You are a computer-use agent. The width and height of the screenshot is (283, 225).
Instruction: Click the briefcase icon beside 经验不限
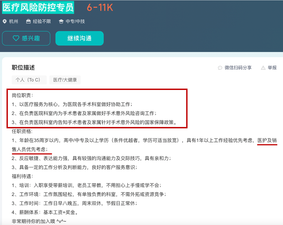pyautogui.click(x=28, y=22)
